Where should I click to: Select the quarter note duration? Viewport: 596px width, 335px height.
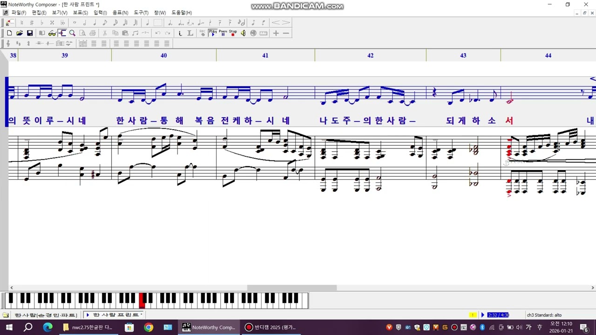[95, 22]
